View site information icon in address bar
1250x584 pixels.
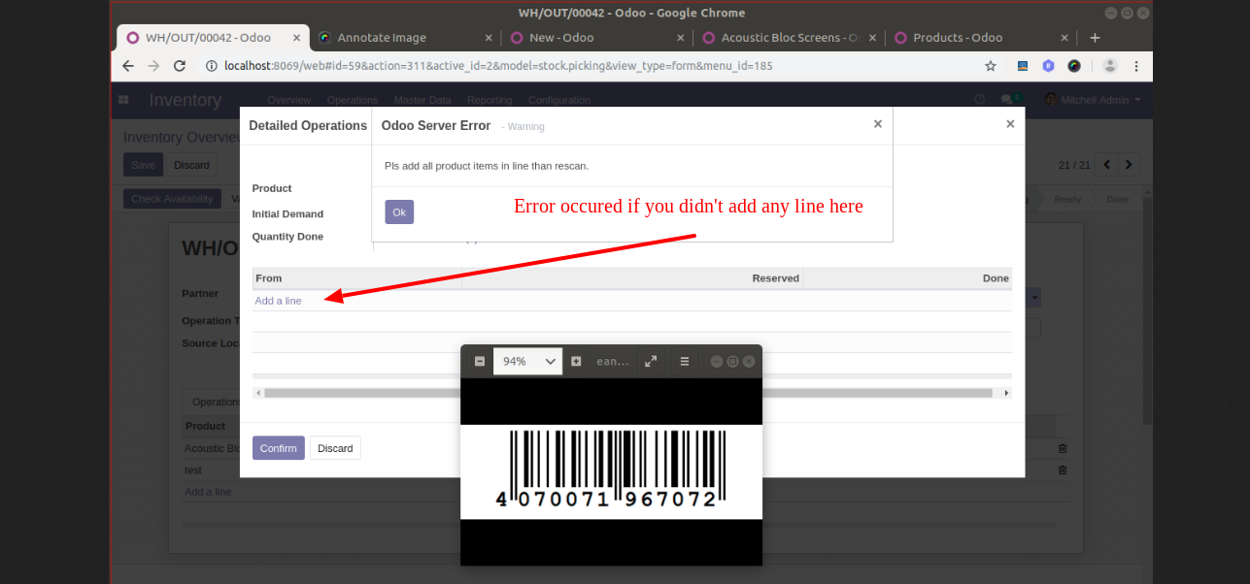pos(211,66)
